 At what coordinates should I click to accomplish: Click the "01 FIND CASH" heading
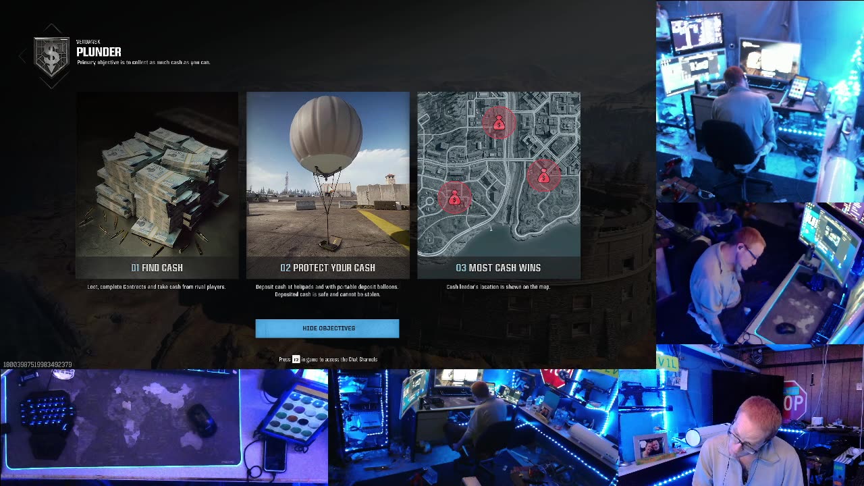(157, 268)
